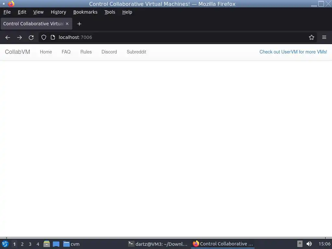Open the cvm folder launcher
The image size is (332, 249).
71,244
